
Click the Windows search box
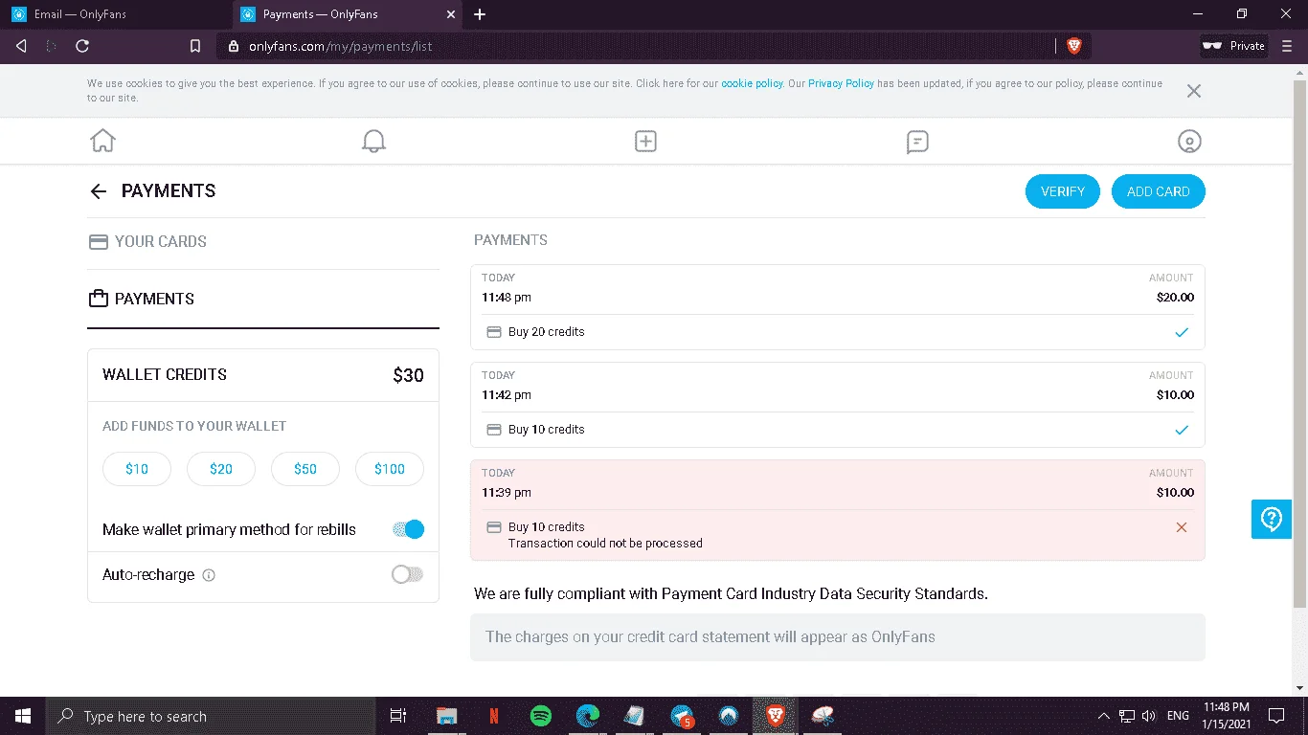[x=211, y=716]
